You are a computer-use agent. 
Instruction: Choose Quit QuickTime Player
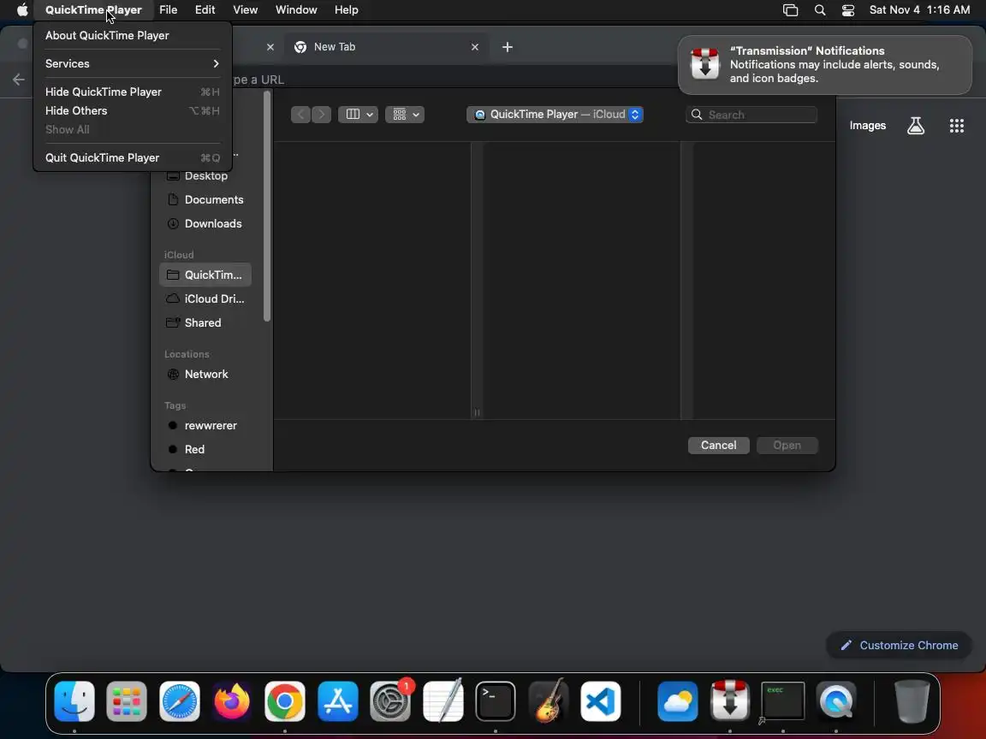coord(132,157)
